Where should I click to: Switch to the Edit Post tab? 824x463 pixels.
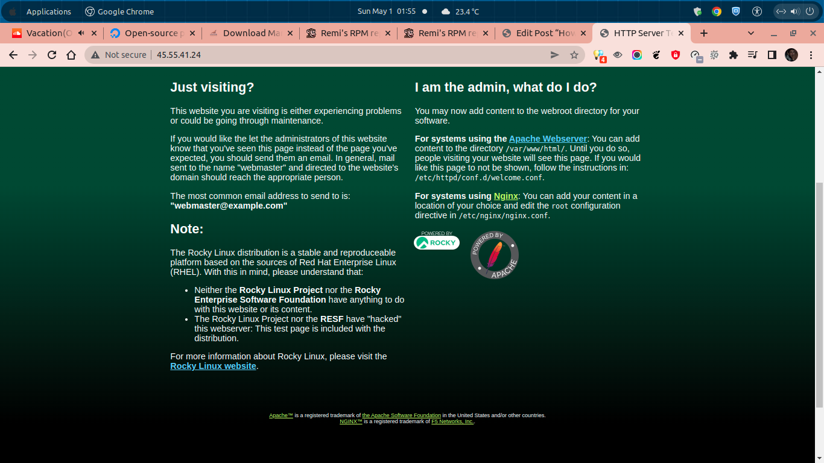544,33
